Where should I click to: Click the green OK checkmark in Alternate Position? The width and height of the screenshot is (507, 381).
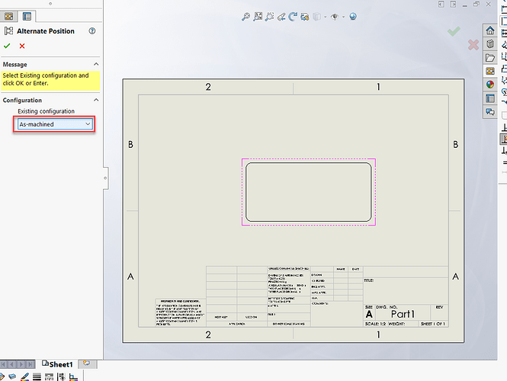pos(8,46)
